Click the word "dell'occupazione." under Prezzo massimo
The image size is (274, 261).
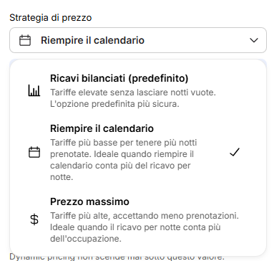86,239
